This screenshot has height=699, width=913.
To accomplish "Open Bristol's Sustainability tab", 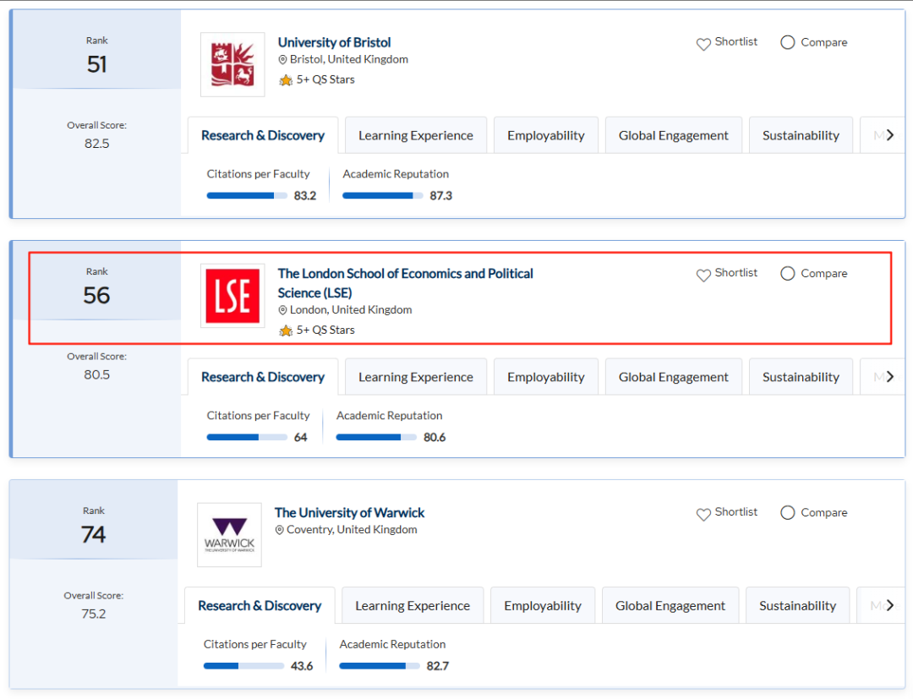I will 801,135.
